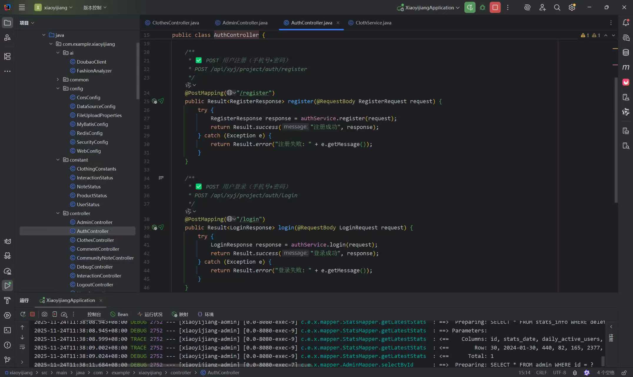The width and height of the screenshot is (633, 377).
Task: Click green checkmark in register comment
Action: click(x=199, y=60)
